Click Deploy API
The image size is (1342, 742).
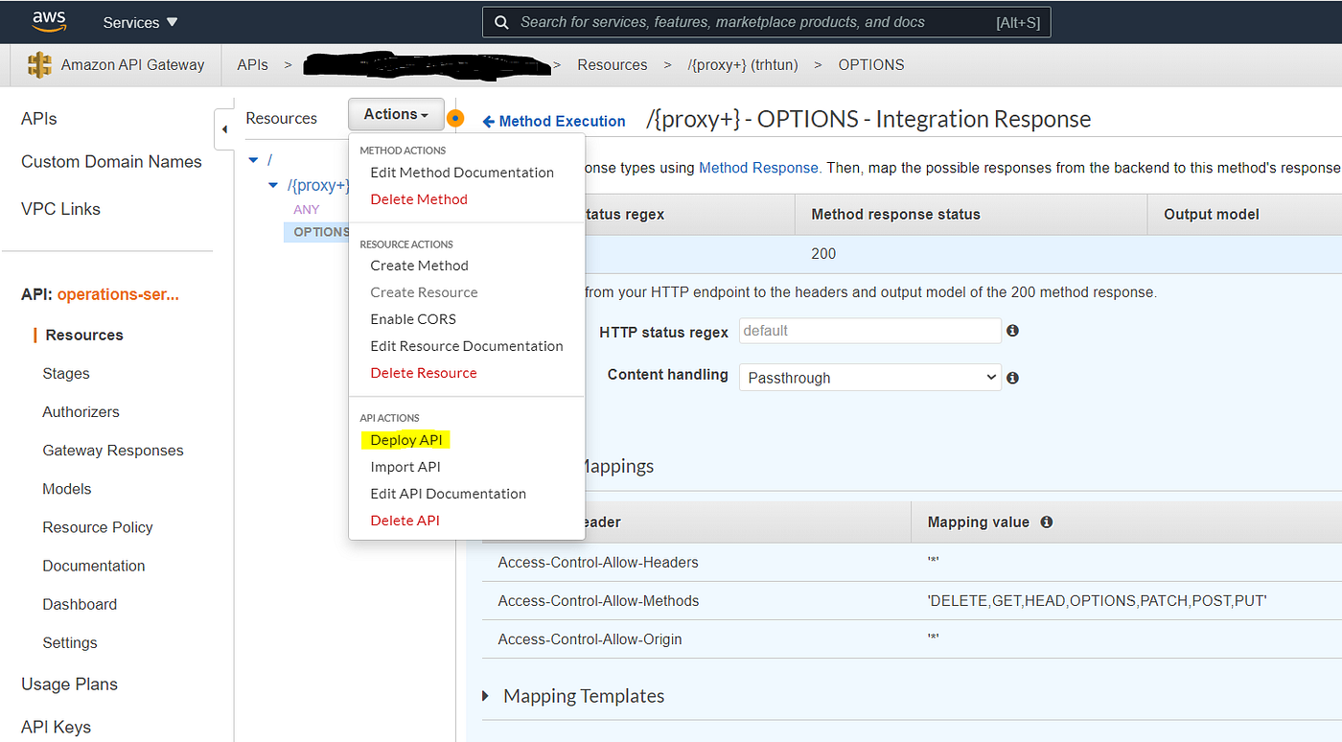[406, 440]
